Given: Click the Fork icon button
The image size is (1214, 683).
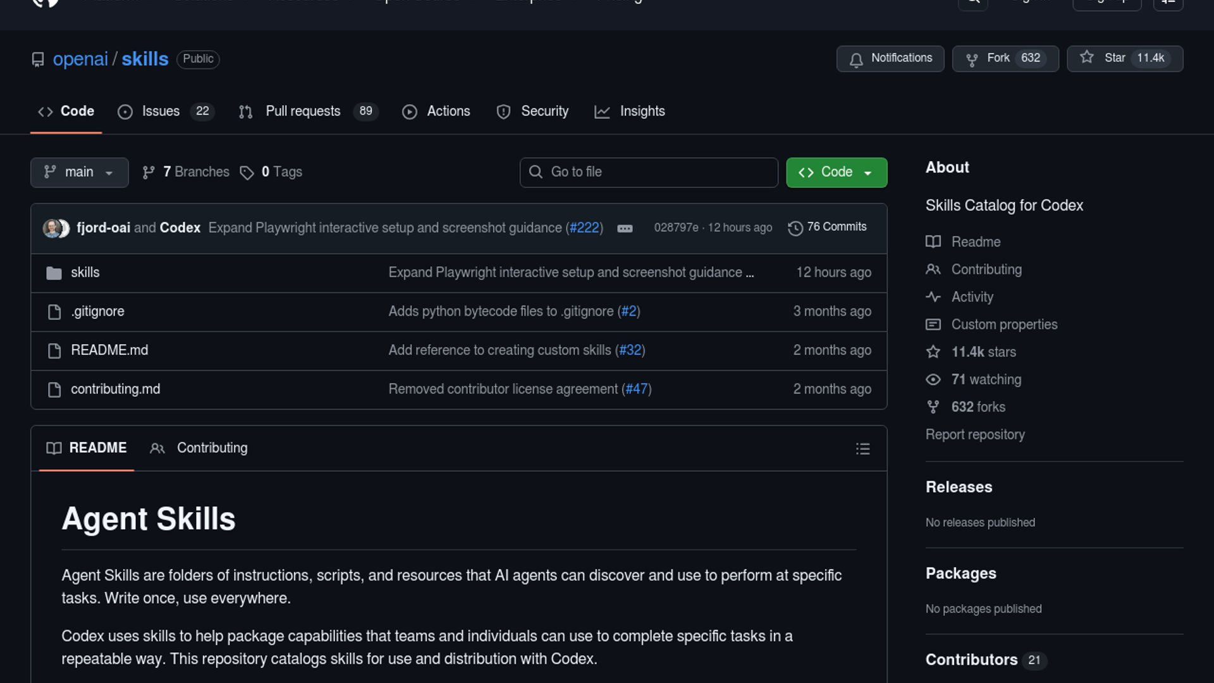Looking at the screenshot, I should point(972,59).
